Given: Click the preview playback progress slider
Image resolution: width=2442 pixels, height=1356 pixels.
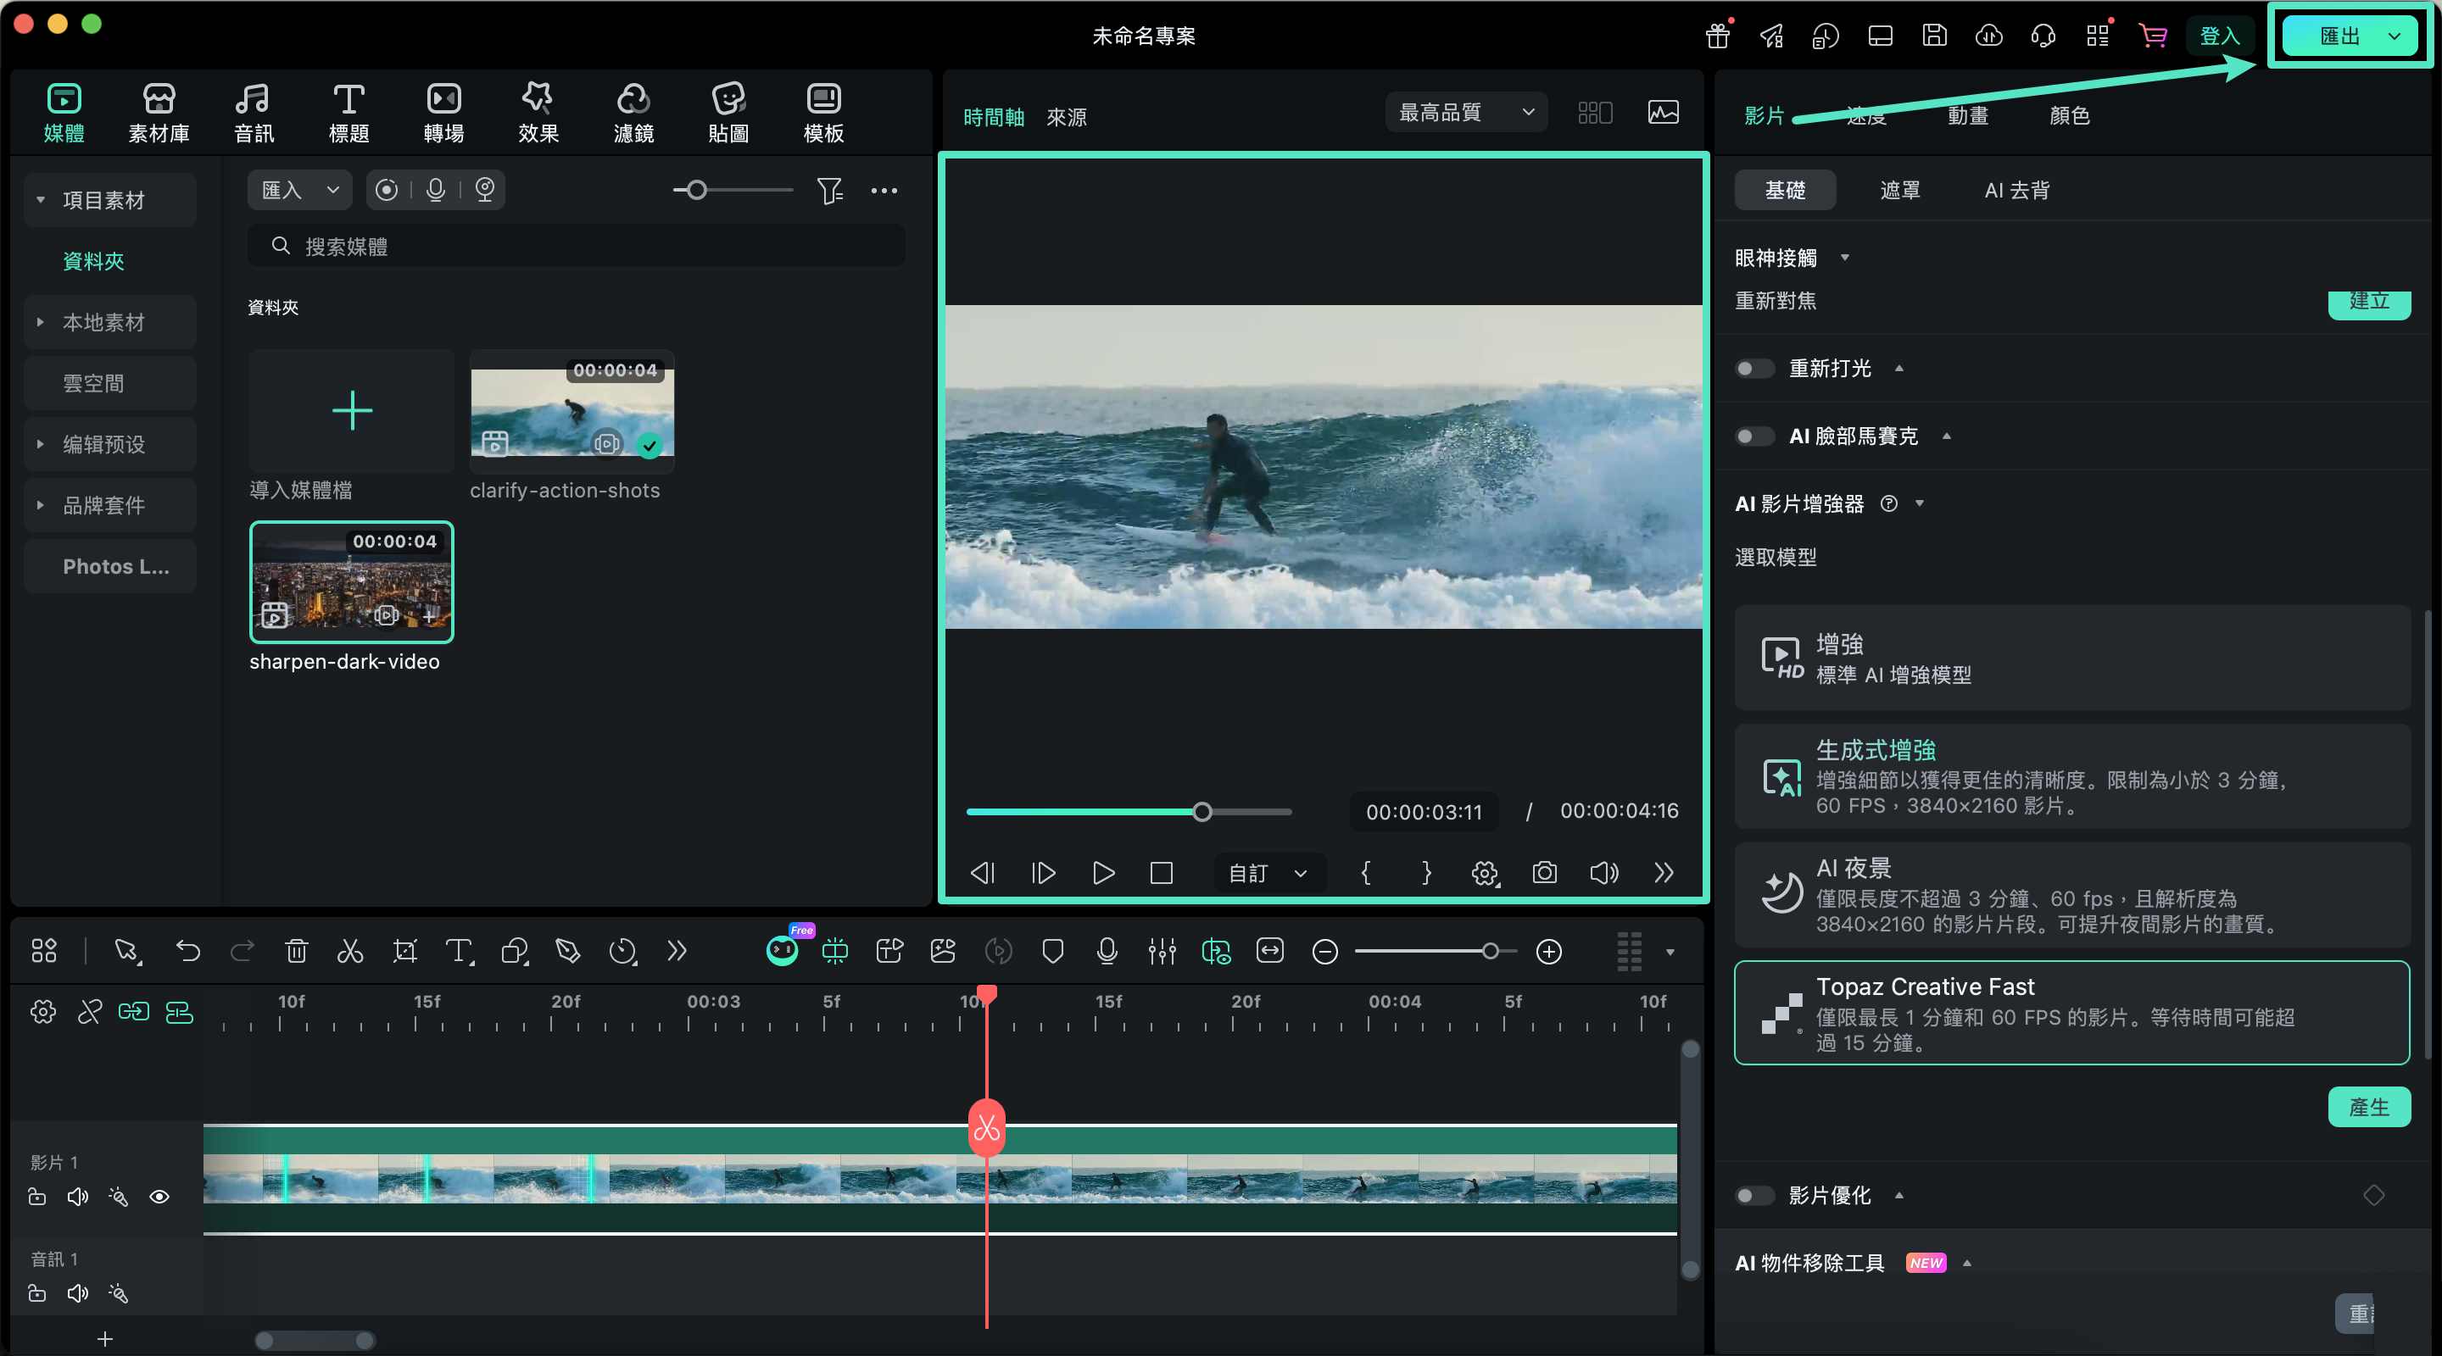Looking at the screenshot, I should (x=1128, y=811).
